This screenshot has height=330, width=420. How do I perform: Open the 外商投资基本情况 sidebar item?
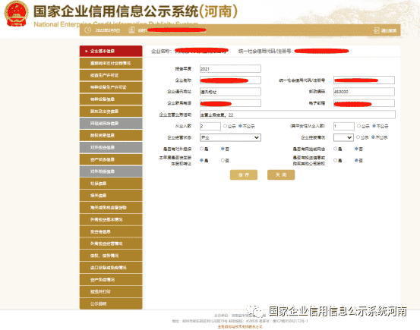coord(111,220)
